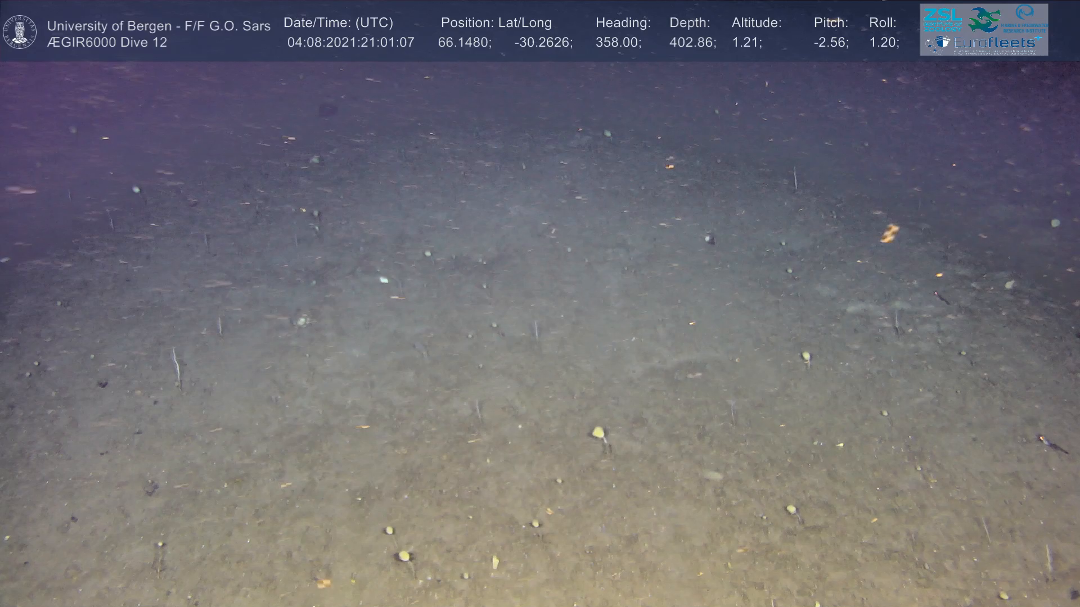Click the University of Bergen - F/F G.O. Sars text

[159, 26]
